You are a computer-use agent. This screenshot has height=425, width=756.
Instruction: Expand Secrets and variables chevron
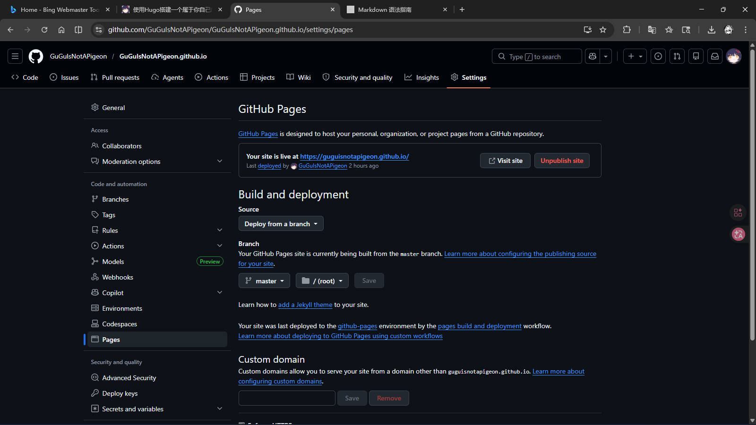tap(220, 409)
